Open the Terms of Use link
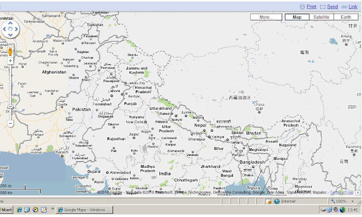 point(342,192)
